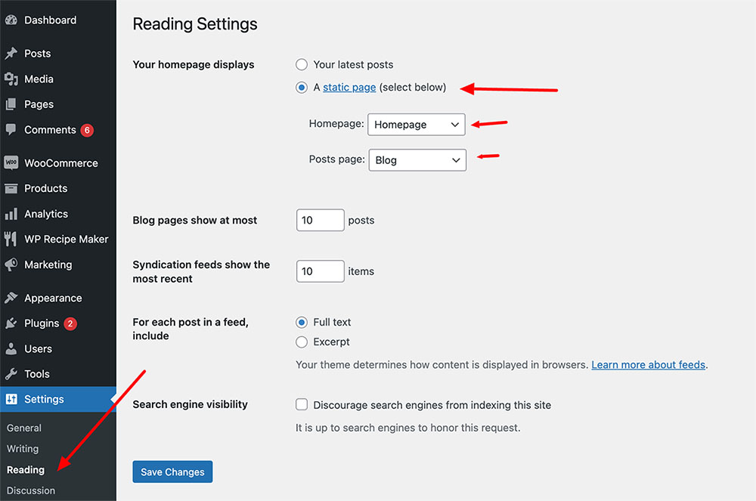The width and height of the screenshot is (756, 501).
Task: Follow the static page link
Action: click(x=349, y=88)
